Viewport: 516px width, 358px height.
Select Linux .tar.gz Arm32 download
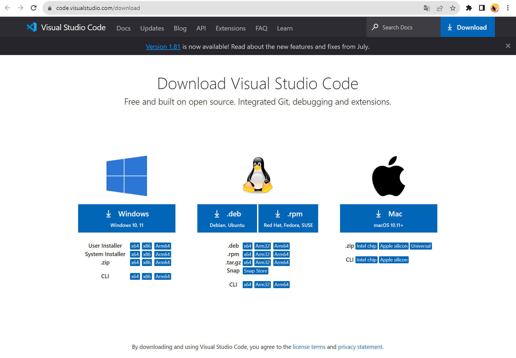(262, 262)
